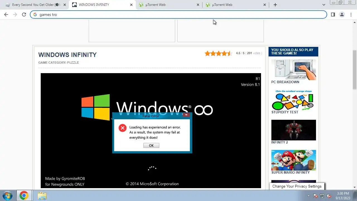Open the STUPIDITY TEST game thumbnail
The width and height of the screenshot is (357, 201).
(x=294, y=100)
